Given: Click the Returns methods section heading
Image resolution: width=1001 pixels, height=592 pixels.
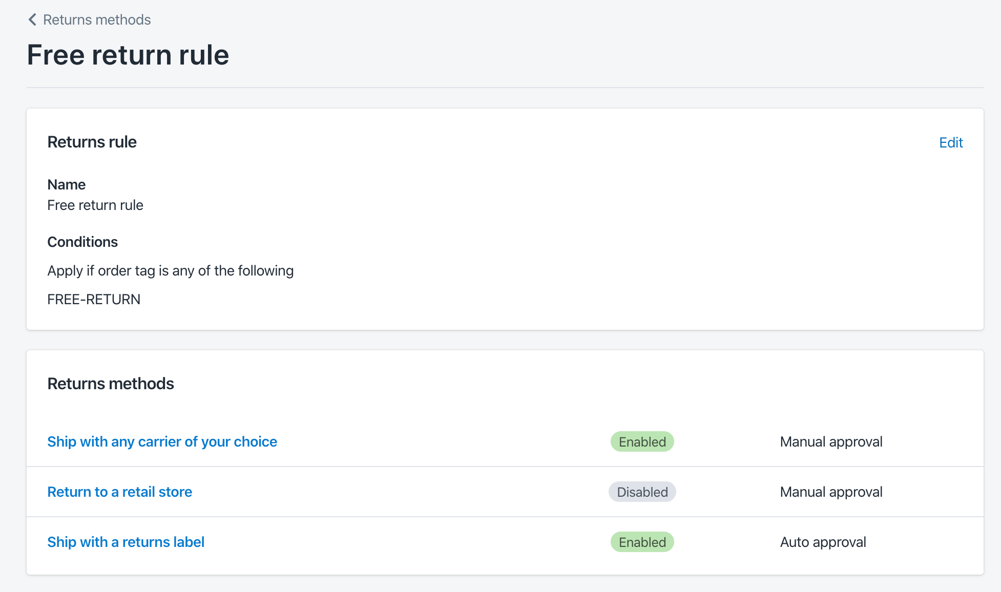Looking at the screenshot, I should pyautogui.click(x=111, y=384).
